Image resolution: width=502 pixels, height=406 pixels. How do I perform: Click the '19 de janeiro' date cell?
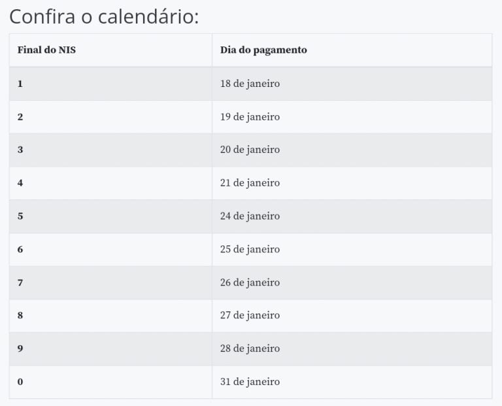(x=352, y=117)
